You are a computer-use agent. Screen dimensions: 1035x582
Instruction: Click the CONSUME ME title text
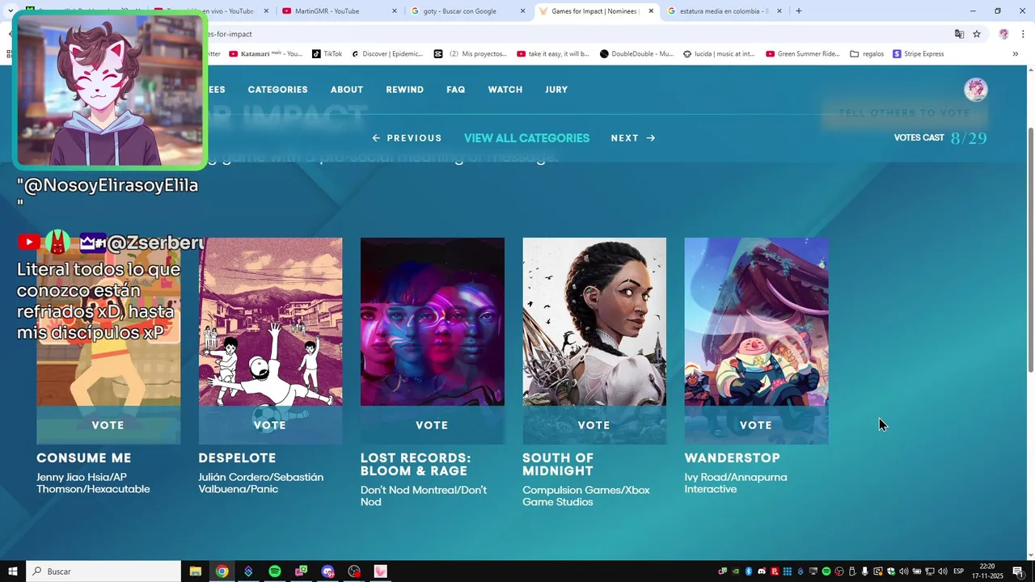coord(84,458)
